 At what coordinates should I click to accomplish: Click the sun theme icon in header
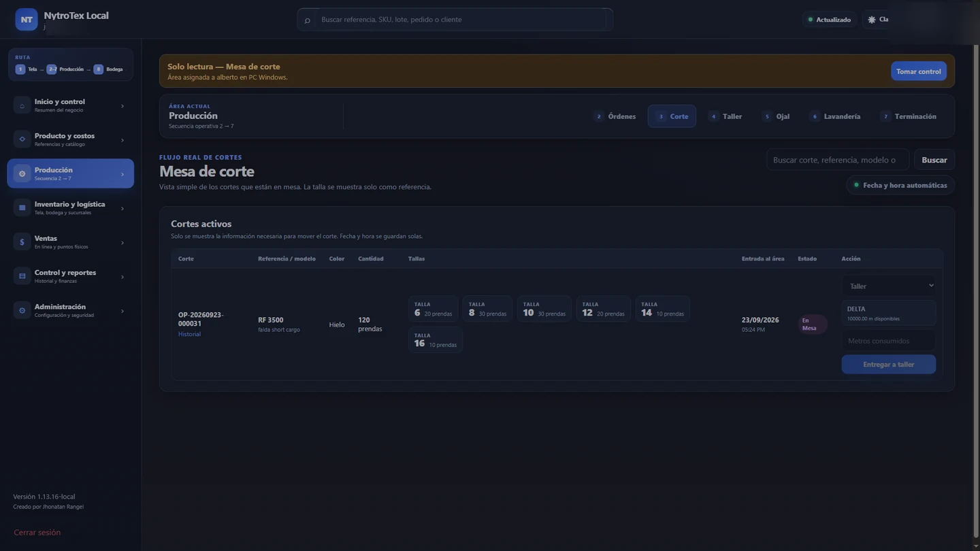(x=872, y=20)
